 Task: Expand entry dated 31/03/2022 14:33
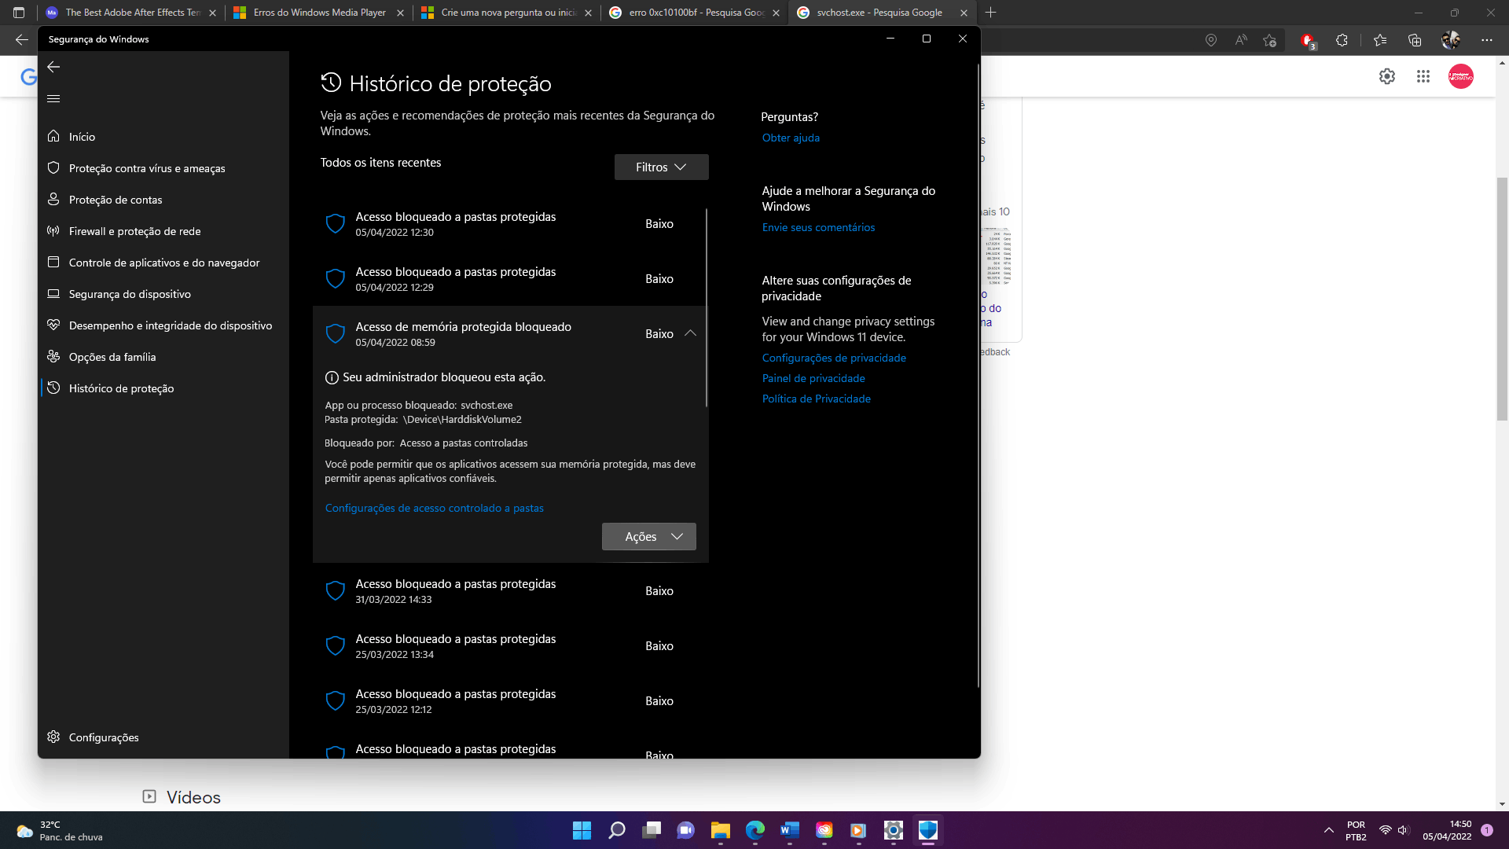509,591
